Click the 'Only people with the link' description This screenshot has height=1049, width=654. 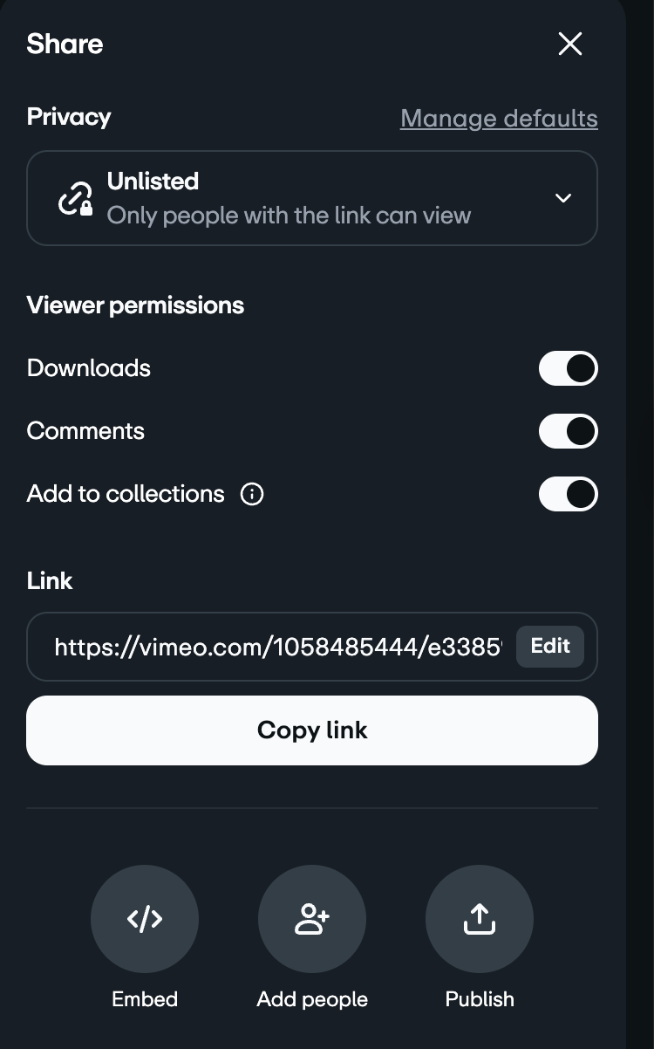tap(289, 215)
